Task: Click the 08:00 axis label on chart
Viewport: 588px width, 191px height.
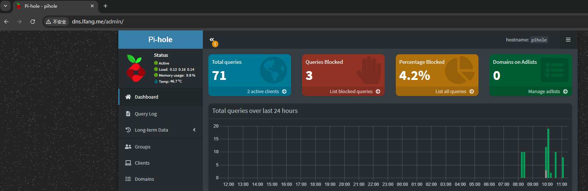Action: (x=518, y=184)
